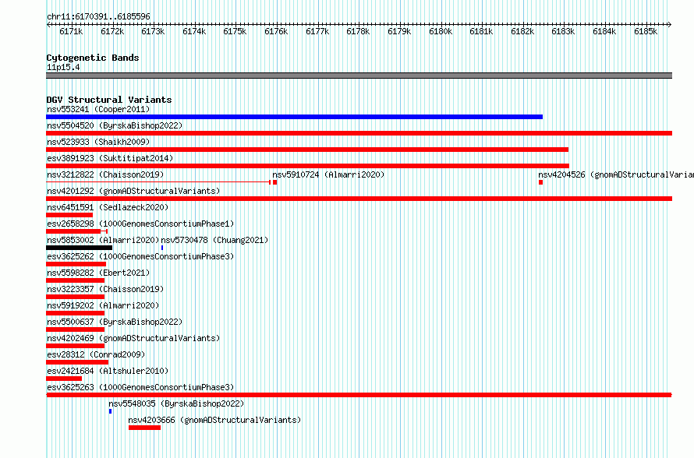Open nsv6451591 (Sedlazeck2020) label
The image size is (694, 458).
point(108,207)
